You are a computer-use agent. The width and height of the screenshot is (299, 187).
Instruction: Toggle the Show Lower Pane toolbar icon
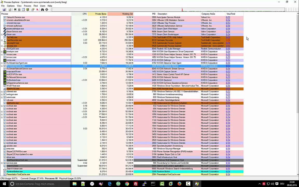click(23, 10)
